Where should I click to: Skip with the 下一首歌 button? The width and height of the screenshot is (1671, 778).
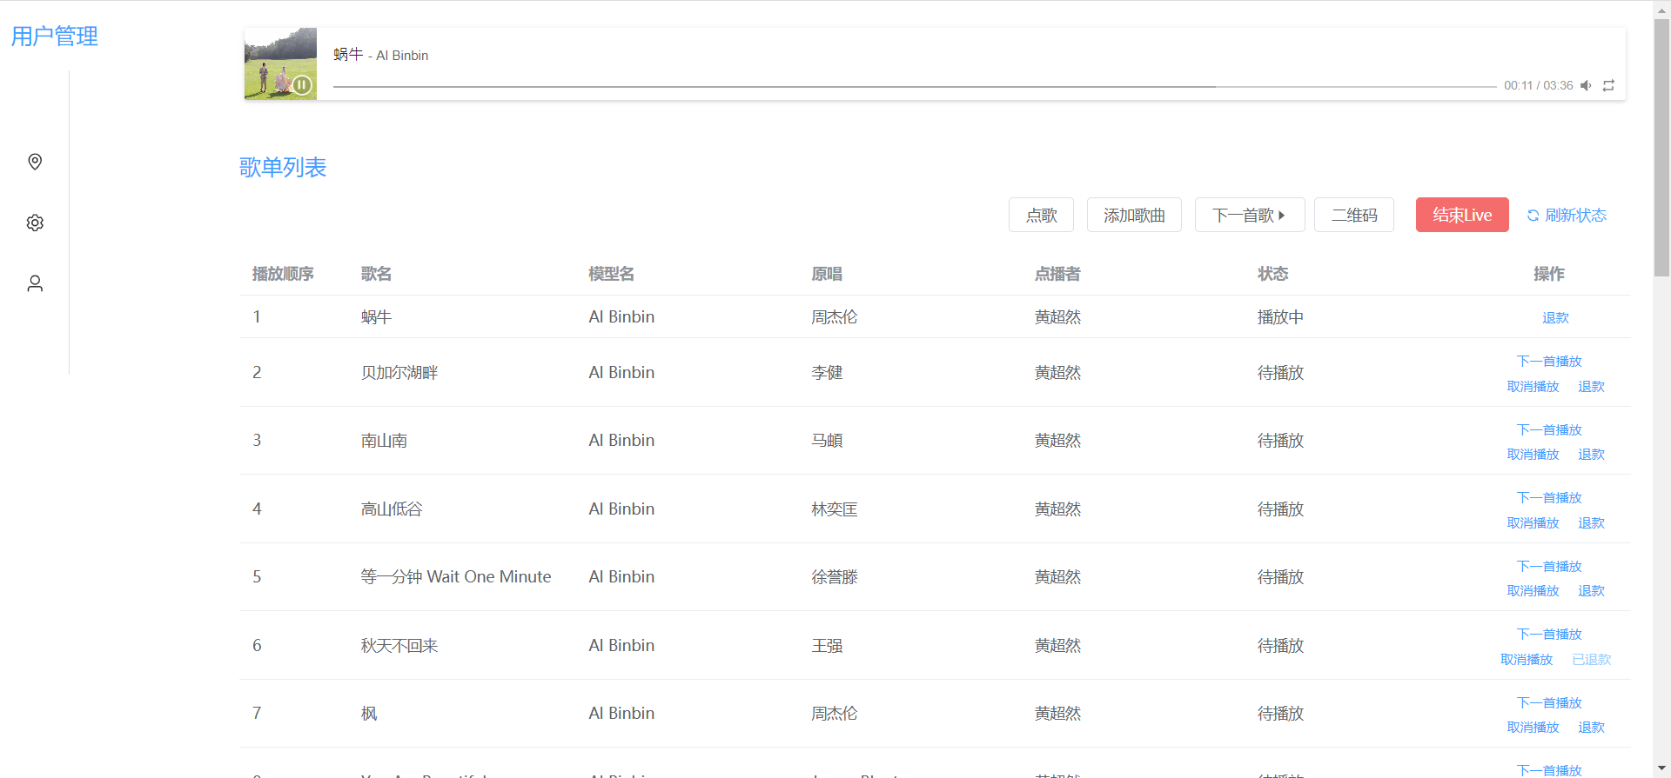pyautogui.click(x=1249, y=215)
